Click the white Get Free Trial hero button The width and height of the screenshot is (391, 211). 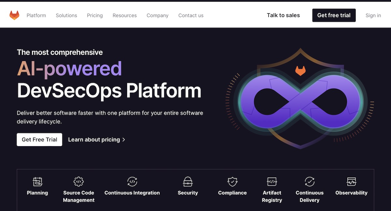click(39, 140)
